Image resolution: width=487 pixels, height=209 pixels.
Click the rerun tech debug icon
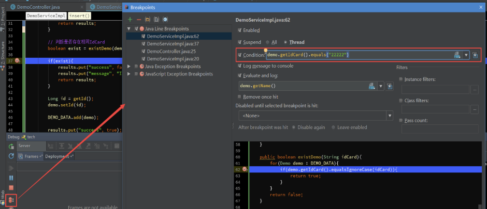(x=11, y=146)
